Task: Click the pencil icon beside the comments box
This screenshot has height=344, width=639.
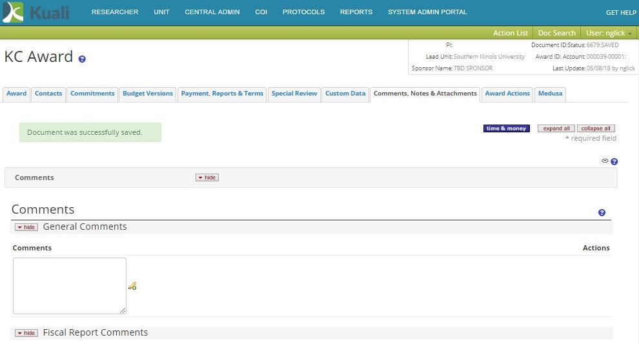Action: (132, 286)
